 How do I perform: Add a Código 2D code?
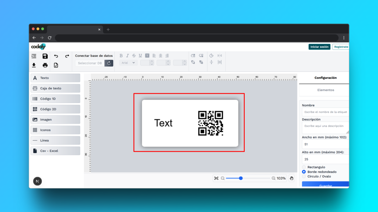55,109
